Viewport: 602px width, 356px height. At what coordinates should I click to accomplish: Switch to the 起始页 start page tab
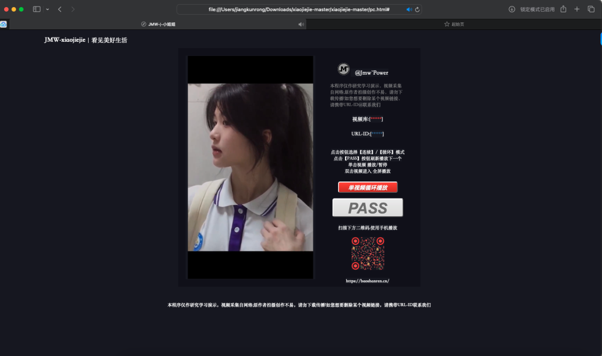pyautogui.click(x=454, y=24)
